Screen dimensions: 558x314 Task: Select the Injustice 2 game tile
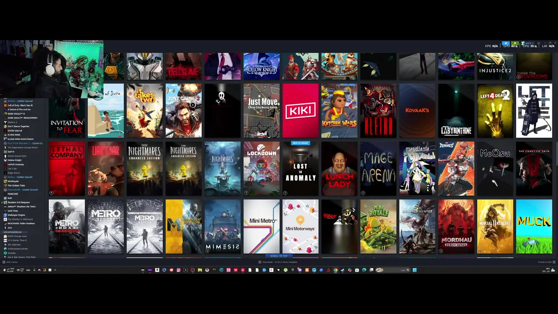(x=495, y=66)
